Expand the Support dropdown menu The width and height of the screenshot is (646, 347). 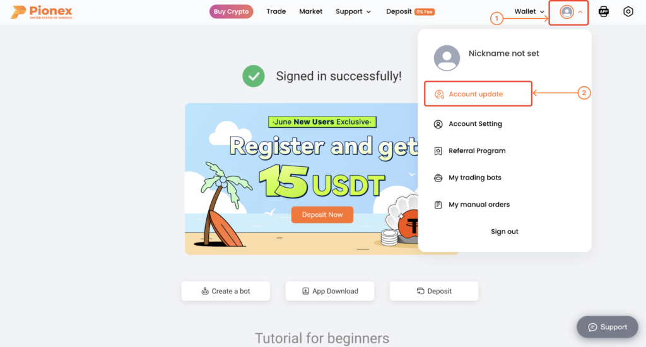click(x=353, y=11)
